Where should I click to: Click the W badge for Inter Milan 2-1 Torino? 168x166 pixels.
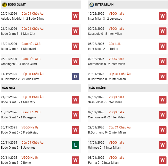(x=162, y=46)
